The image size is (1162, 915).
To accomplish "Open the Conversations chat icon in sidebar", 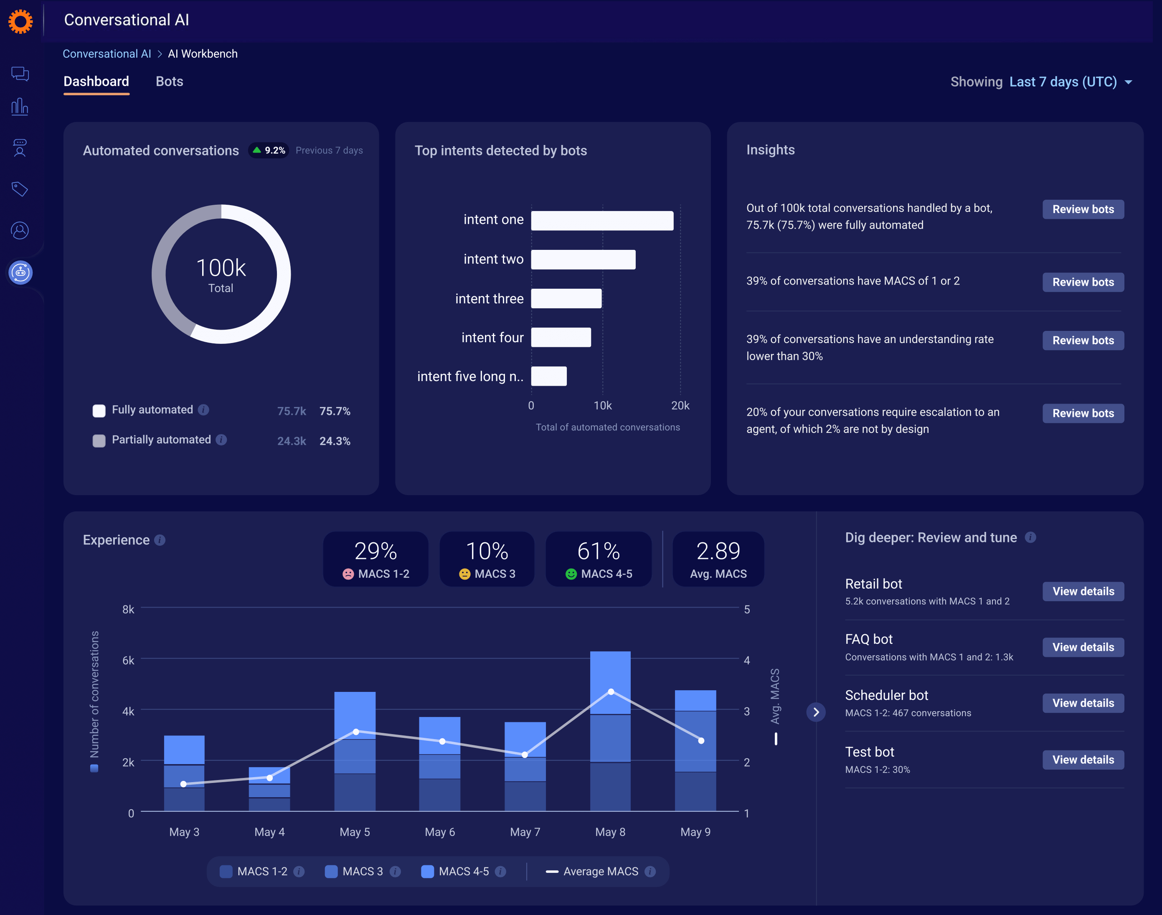I will (x=20, y=74).
